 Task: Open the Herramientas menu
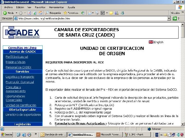[56, 7]
